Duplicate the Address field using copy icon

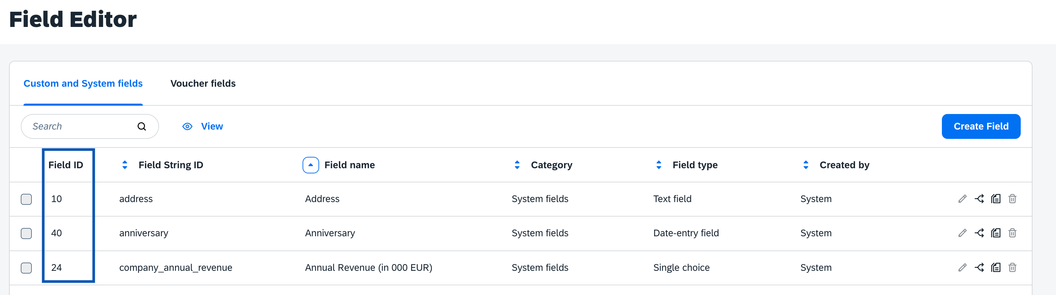point(996,199)
